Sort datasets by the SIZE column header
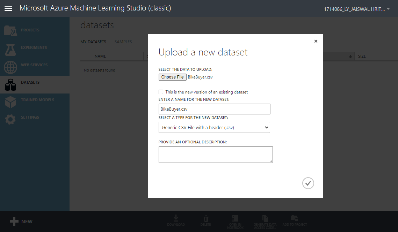The width and height of the screenshot is (398, 232). [362, 56]
